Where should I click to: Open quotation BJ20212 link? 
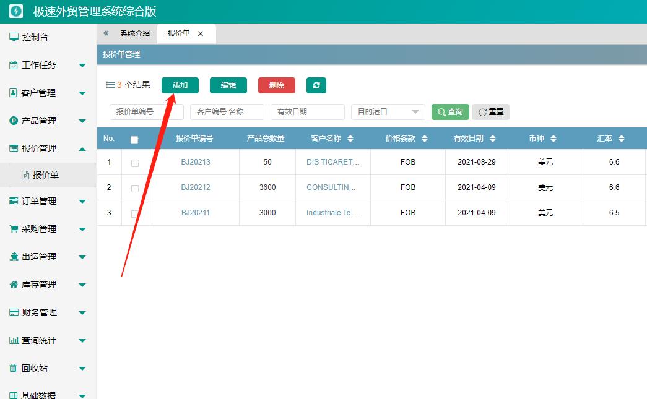tap(195, 187)
